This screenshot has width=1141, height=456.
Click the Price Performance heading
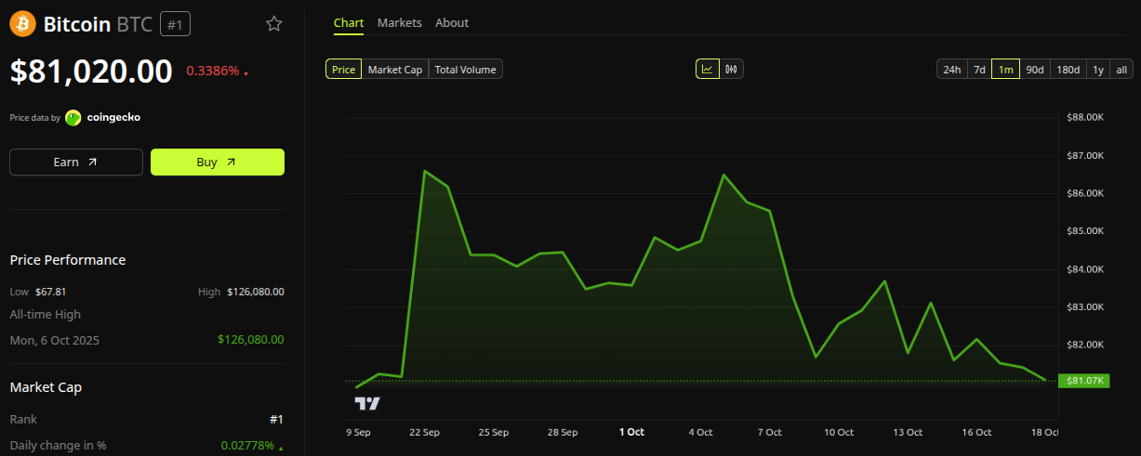tap(68, 260)
